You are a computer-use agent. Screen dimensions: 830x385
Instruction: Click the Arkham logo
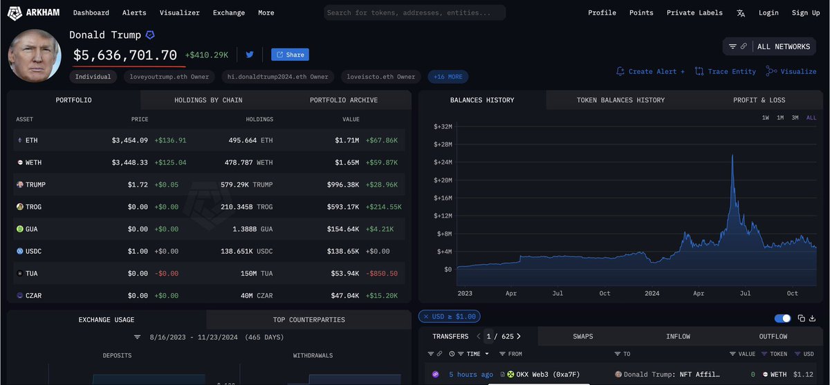tap(35, 12)
